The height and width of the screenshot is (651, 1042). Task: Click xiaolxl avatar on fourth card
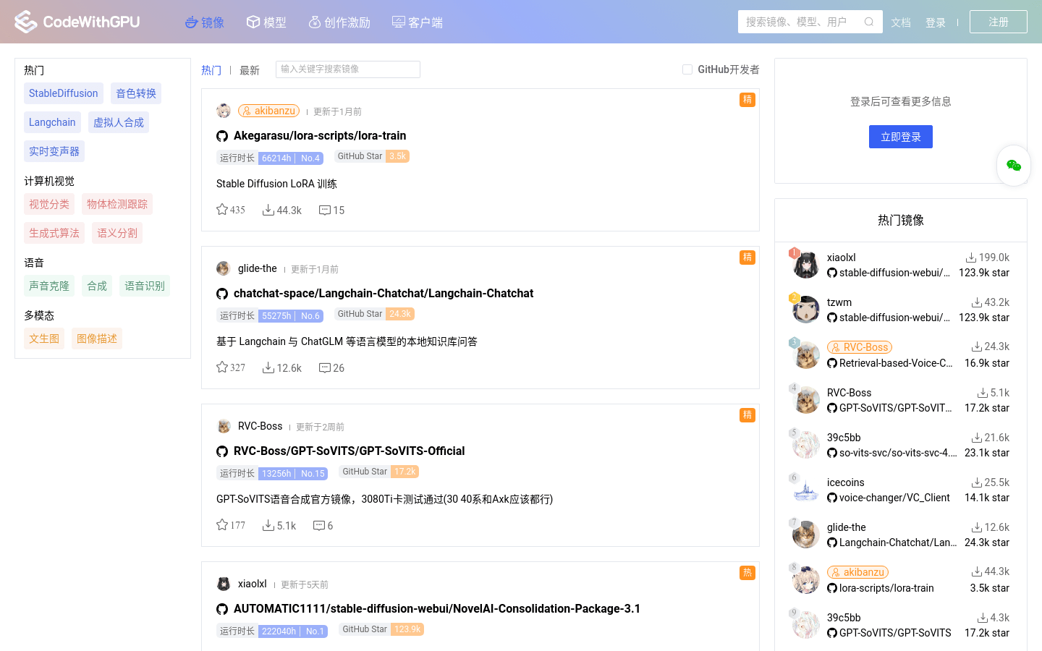224,584
